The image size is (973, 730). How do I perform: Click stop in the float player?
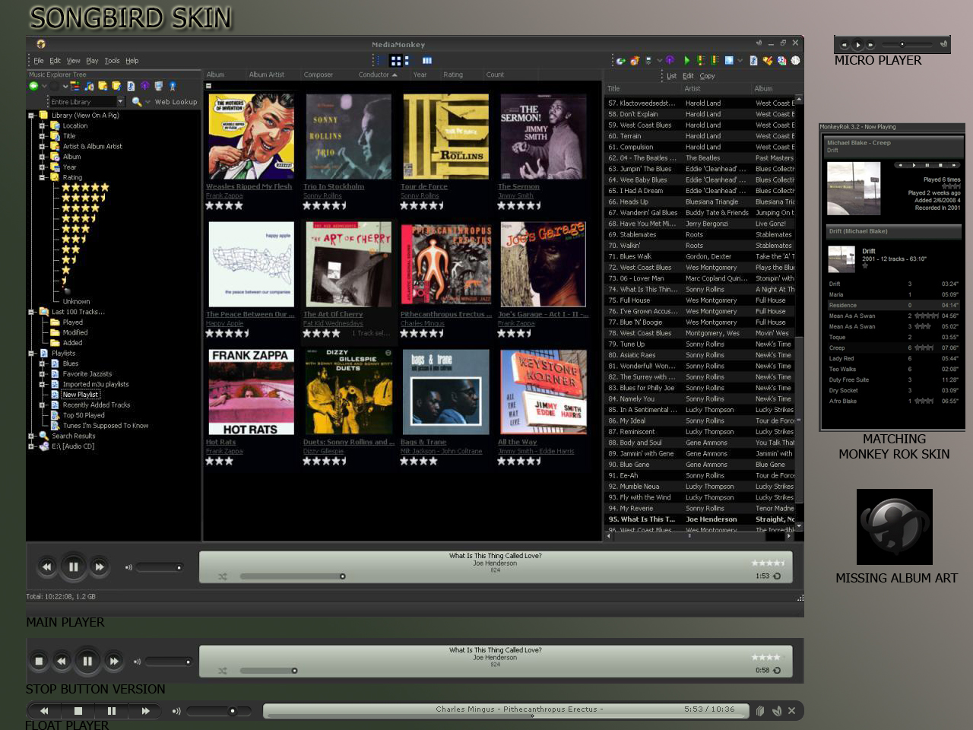78,711
